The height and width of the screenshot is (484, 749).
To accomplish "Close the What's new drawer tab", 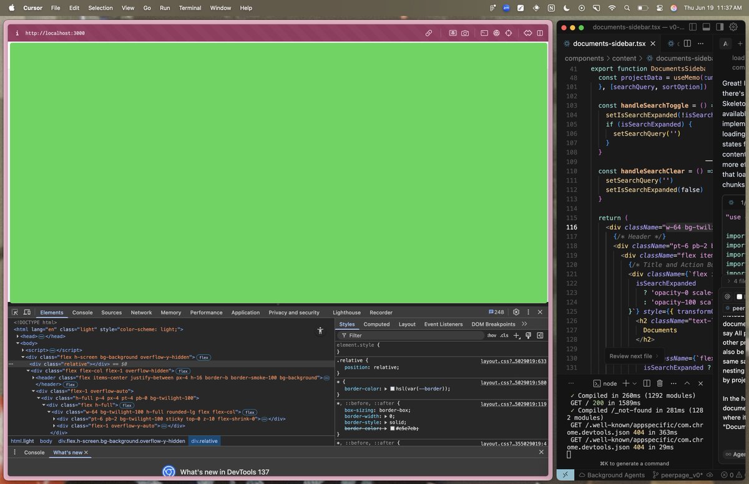I will pyautogui.click(x=86, y=452).
